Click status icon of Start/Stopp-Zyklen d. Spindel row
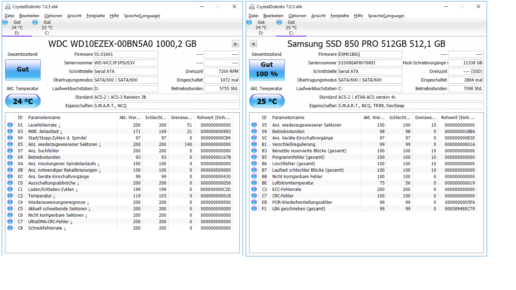The height and width of the screenshot is (290, 516). pyautogui.click(x=10, y=138)
